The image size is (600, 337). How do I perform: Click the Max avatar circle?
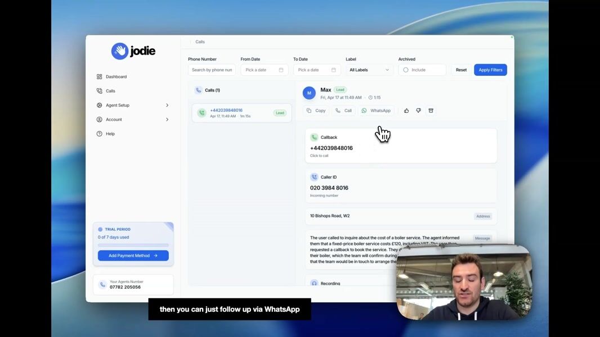[309, 93]
